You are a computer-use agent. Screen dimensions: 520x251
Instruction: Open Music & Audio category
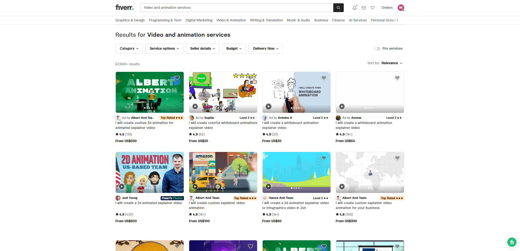298,20
